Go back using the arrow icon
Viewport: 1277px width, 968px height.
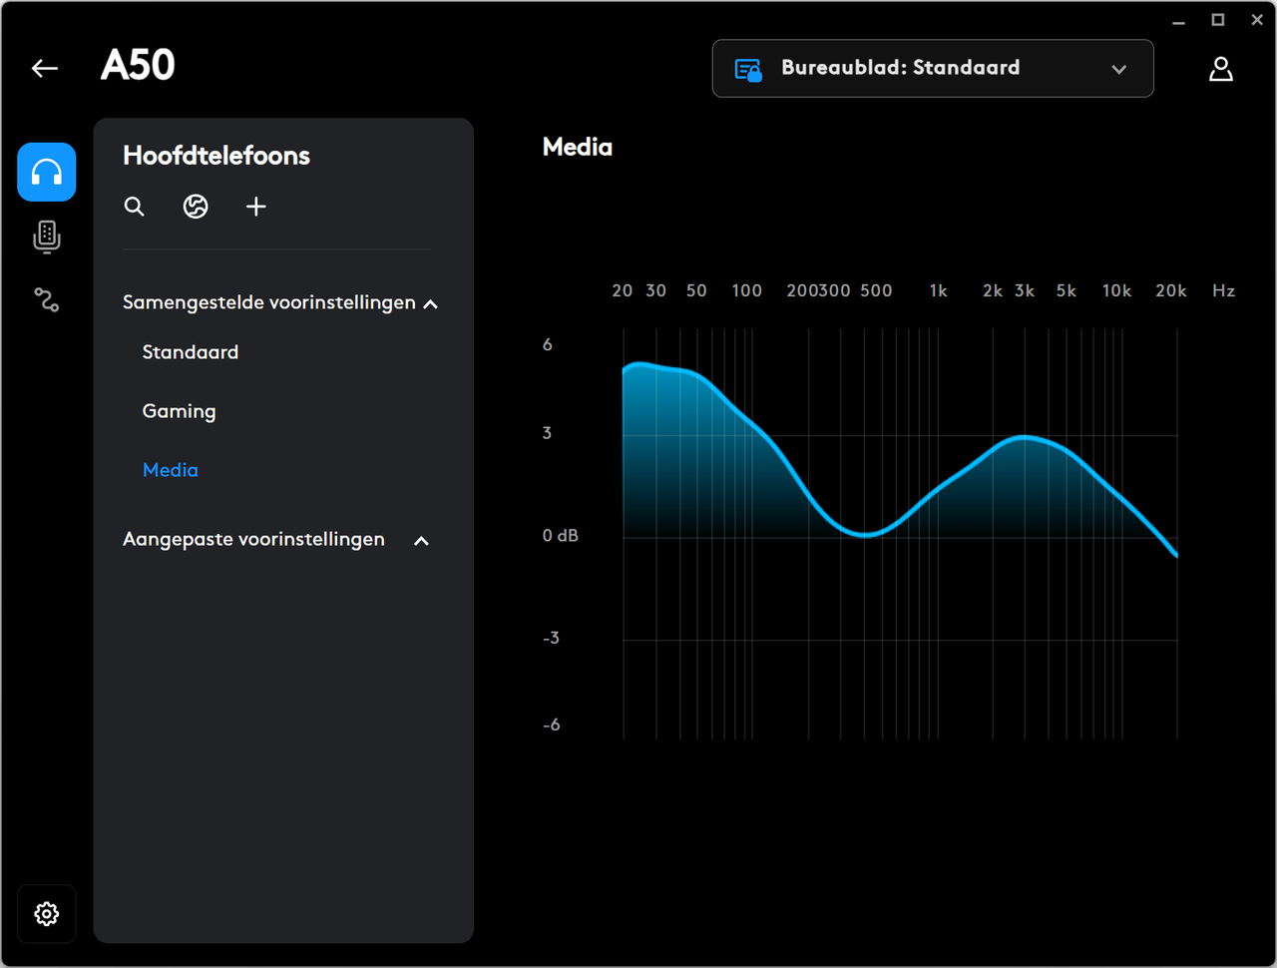coord(45,68)
